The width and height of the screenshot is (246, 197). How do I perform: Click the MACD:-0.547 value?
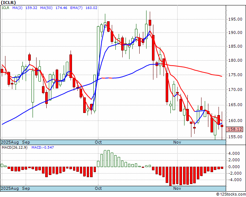[43, 148]
